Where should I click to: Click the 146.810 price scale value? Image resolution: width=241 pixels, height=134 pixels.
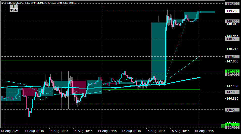(x=232, y=98)
